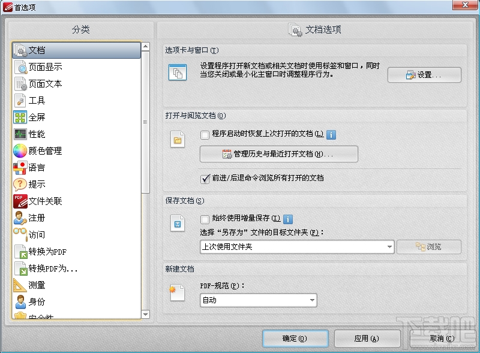480x353 pixels.
Task: Select 访问 label in category list
Action: [x=37, y=234]
